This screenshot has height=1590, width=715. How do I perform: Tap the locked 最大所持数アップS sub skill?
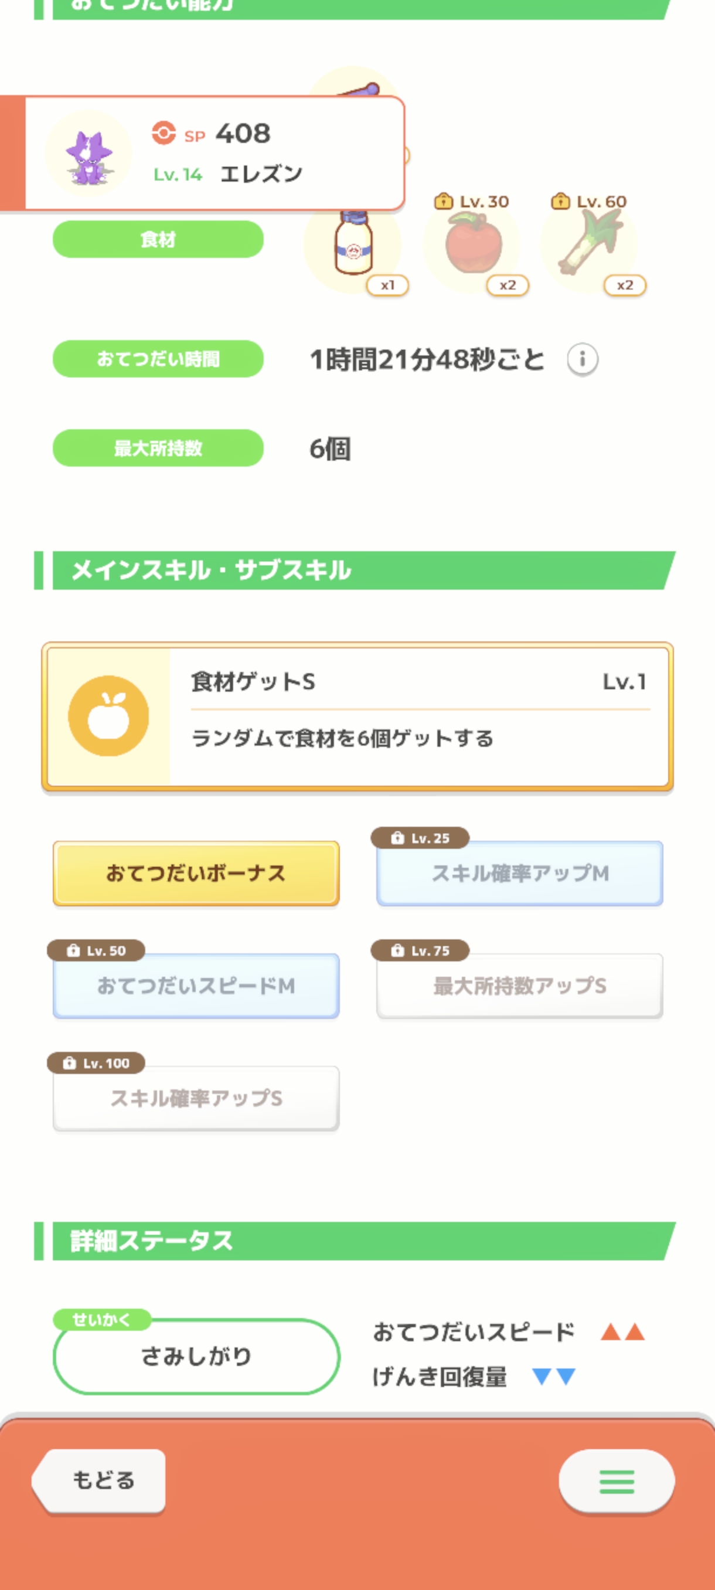519,986
